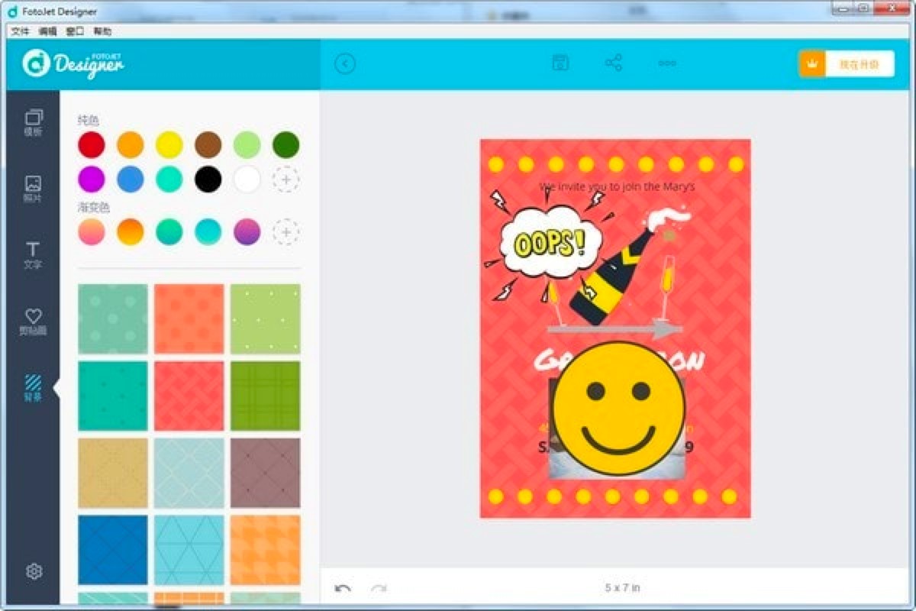Screen dimensions: 916x611
Task: Open the 帮助 menu
Action: (102, 31)
